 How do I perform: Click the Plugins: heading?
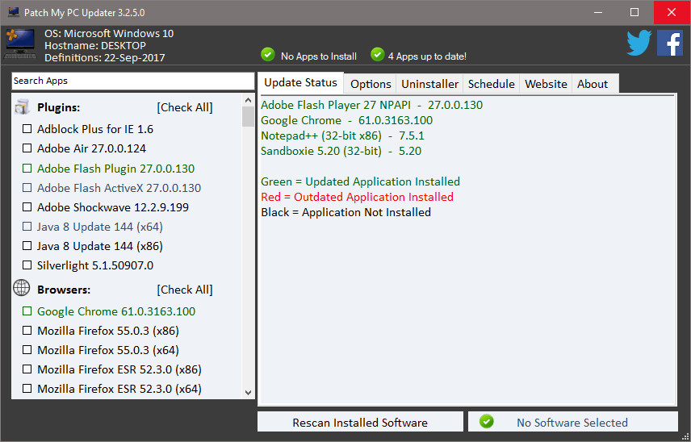click(59, 107)
